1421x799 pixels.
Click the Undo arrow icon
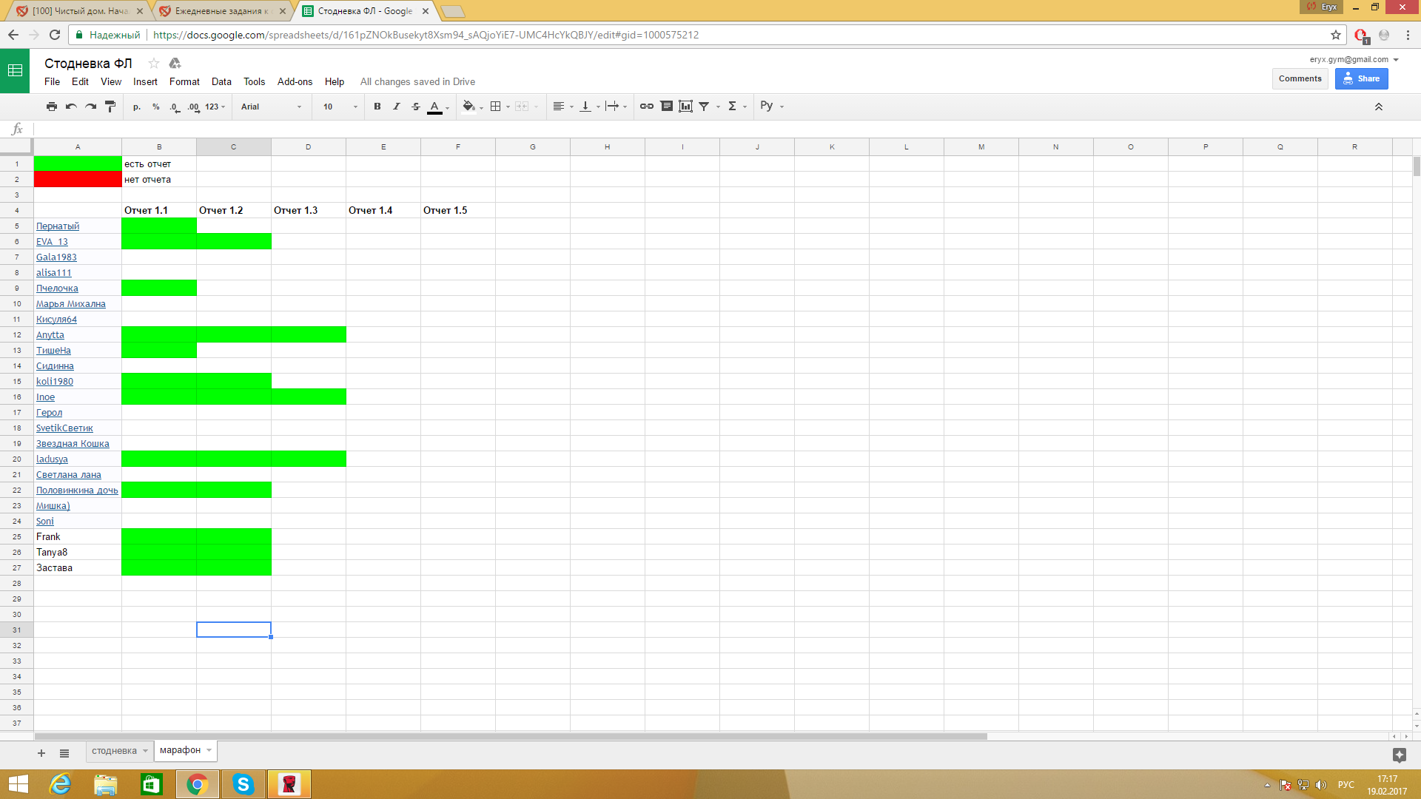pos(71,107)
